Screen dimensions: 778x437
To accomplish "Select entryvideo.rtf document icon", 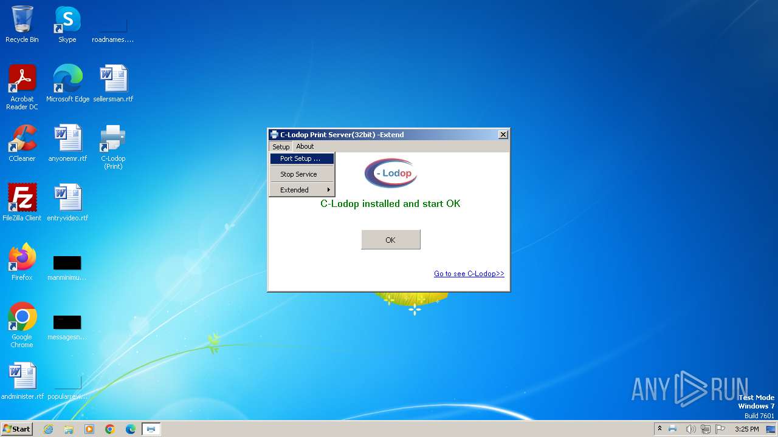I will point(67,203).
